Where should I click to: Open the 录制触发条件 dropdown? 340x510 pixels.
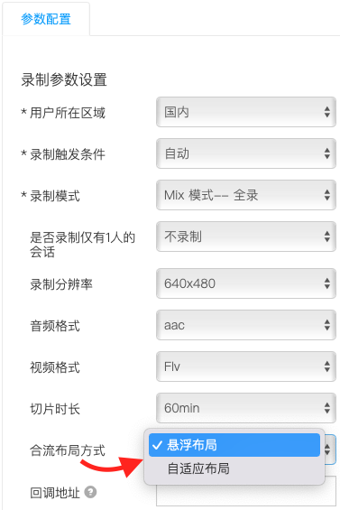click(246, 153)
